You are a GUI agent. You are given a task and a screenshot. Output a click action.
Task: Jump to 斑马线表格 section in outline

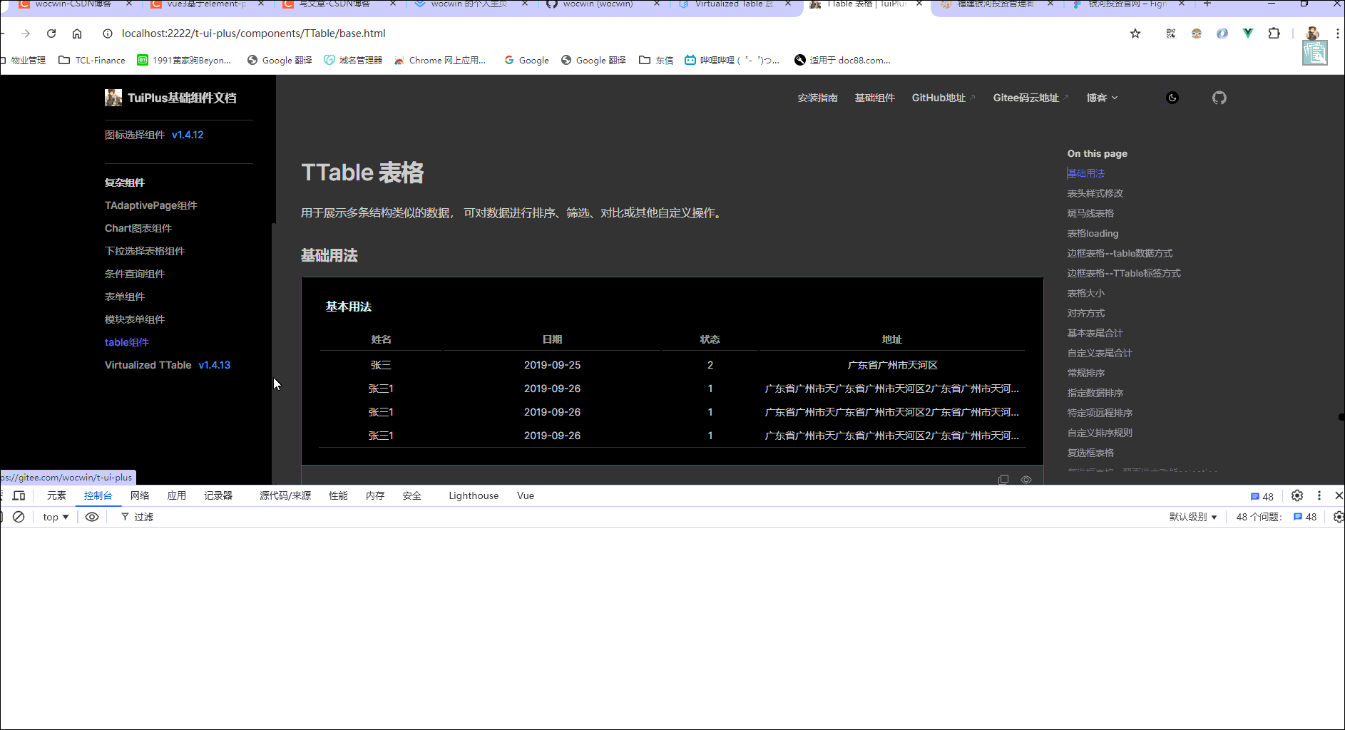[x=1090, y=213]
